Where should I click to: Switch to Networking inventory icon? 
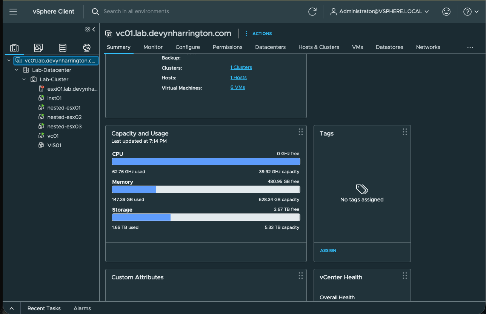click(87, 48)
